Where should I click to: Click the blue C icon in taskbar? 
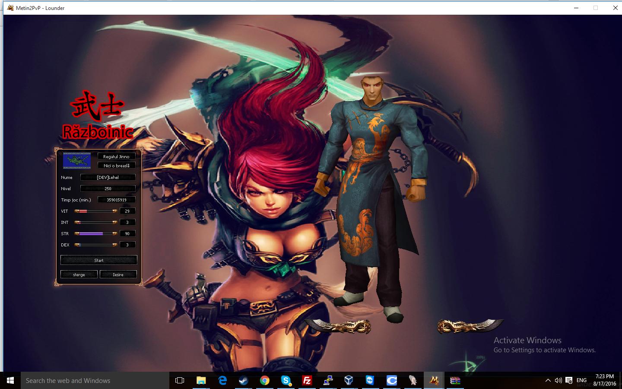391,380
